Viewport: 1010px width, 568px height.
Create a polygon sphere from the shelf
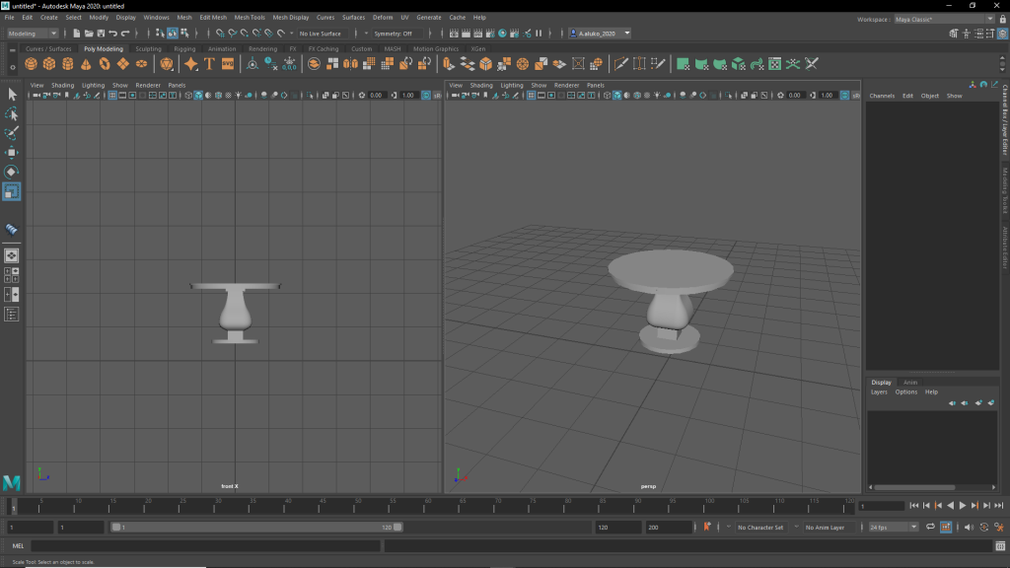coord(31,64)
